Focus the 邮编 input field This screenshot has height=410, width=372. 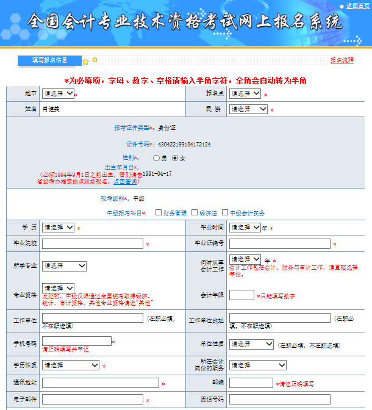point(251,383)
